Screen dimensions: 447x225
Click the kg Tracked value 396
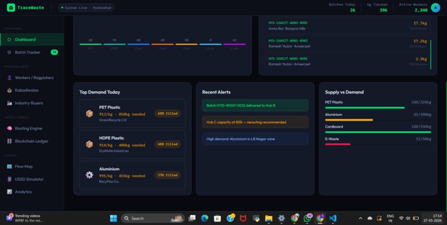[383, 10]
